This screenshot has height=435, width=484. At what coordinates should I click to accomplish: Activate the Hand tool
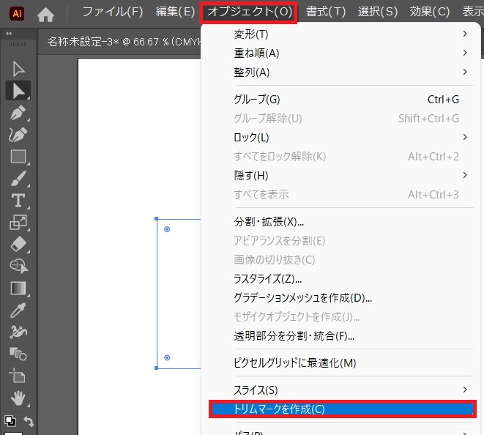[x=18, y=398]
